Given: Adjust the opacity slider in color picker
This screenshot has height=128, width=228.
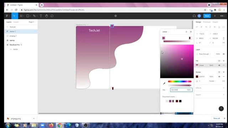Looking at the screenshot, I should (180, 85).
